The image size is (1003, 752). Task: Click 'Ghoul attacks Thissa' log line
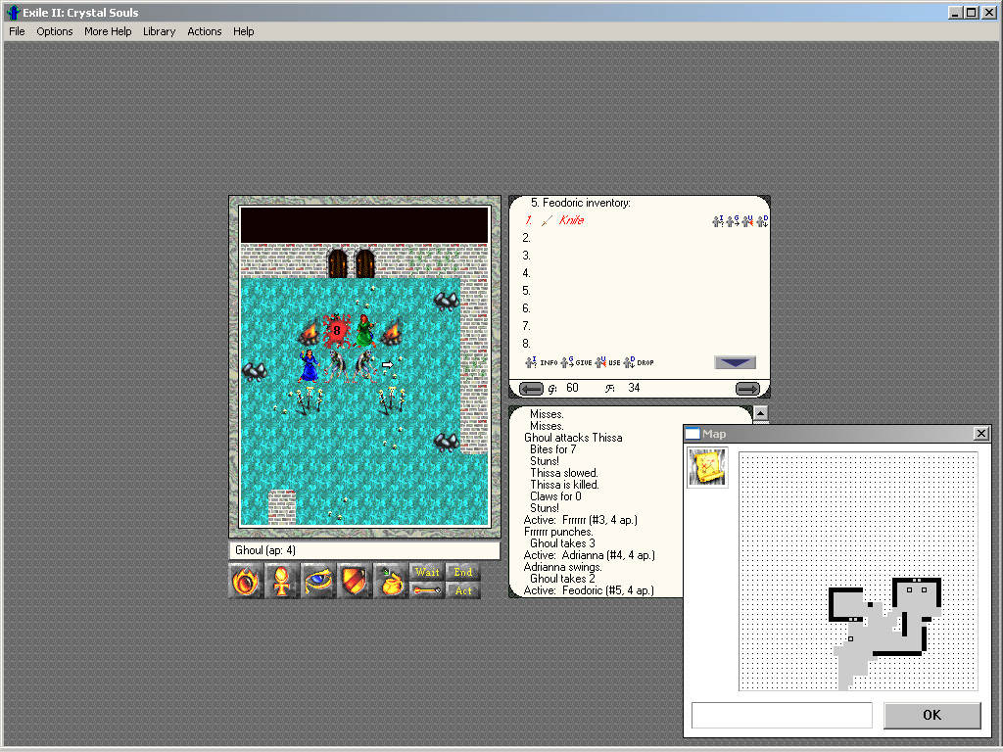(573, 438)
